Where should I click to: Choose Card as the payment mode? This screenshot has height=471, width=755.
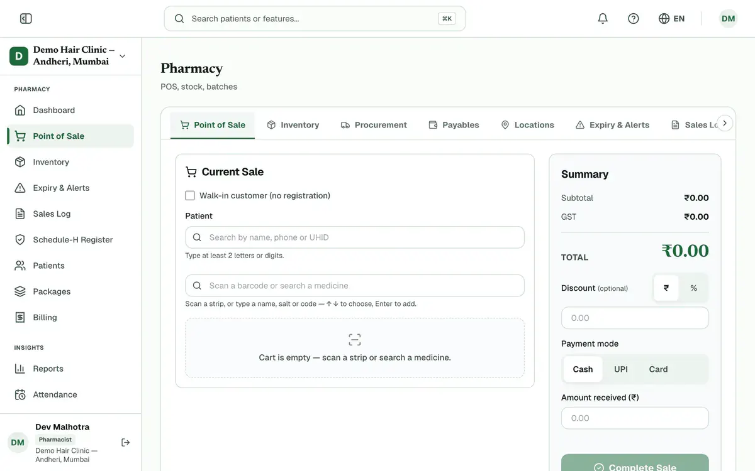pyautogui.click(x=658, y=369)
